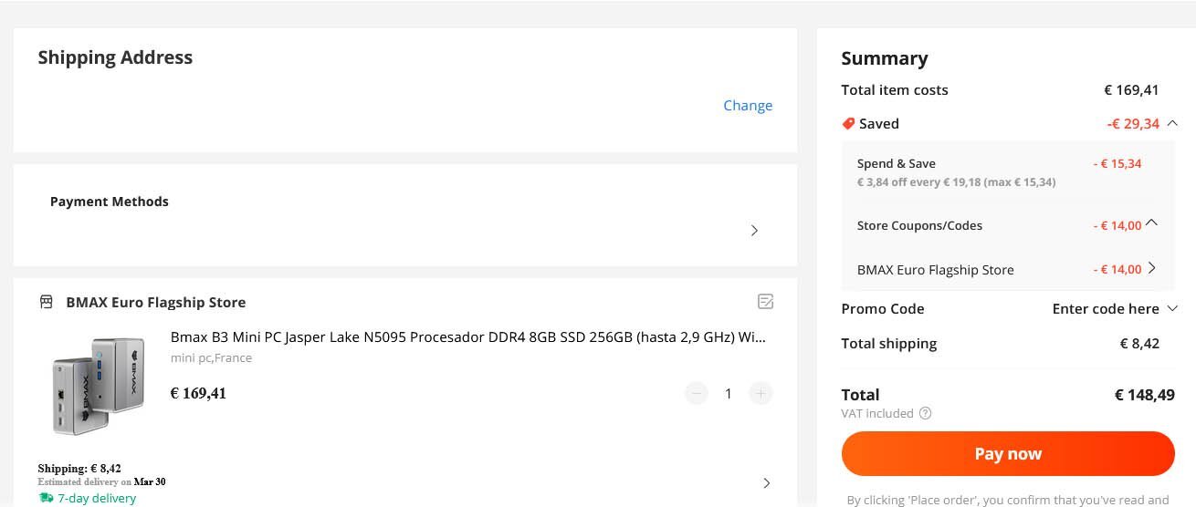
Task: Click the Bmax B3 Mini PC thumbnail
Action: click(x=94, y=385)
